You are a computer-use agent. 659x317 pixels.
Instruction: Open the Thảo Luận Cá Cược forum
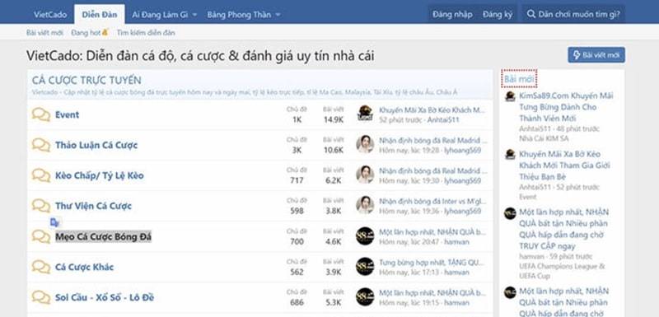[x=96, y=145]
